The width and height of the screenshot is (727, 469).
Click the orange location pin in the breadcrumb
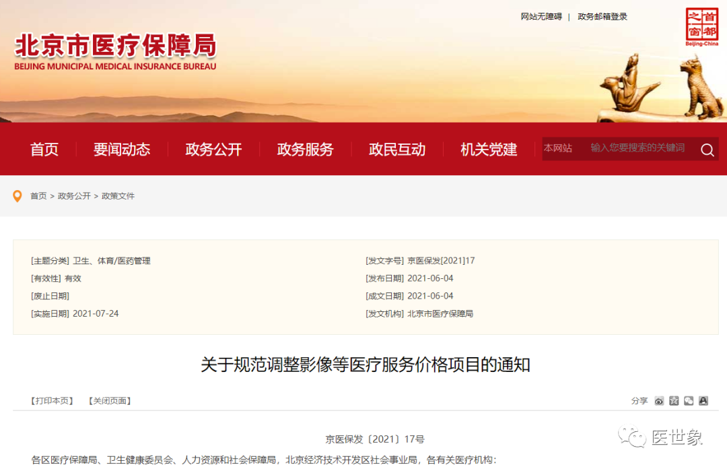(18, 196)
